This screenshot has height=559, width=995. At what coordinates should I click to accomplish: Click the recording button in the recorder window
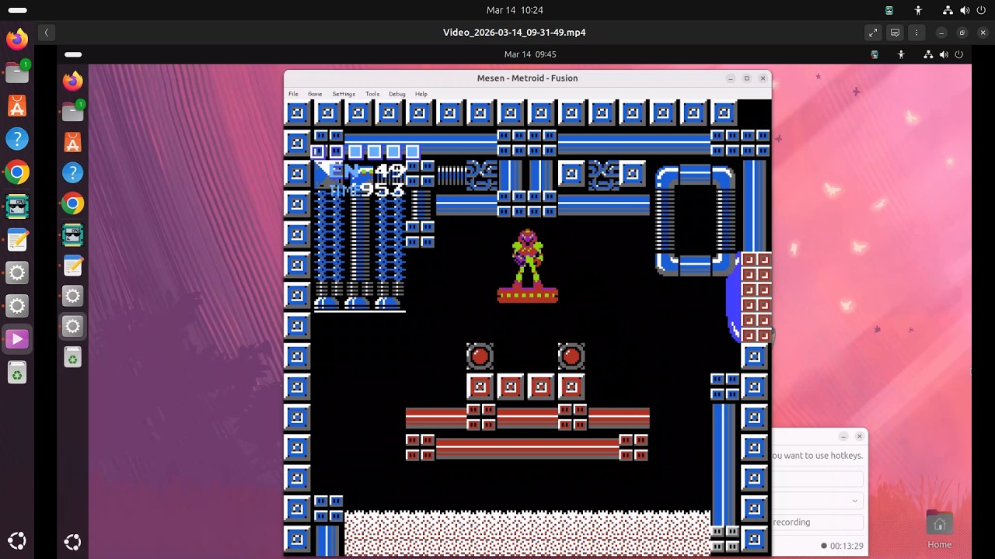coord(816,523)
